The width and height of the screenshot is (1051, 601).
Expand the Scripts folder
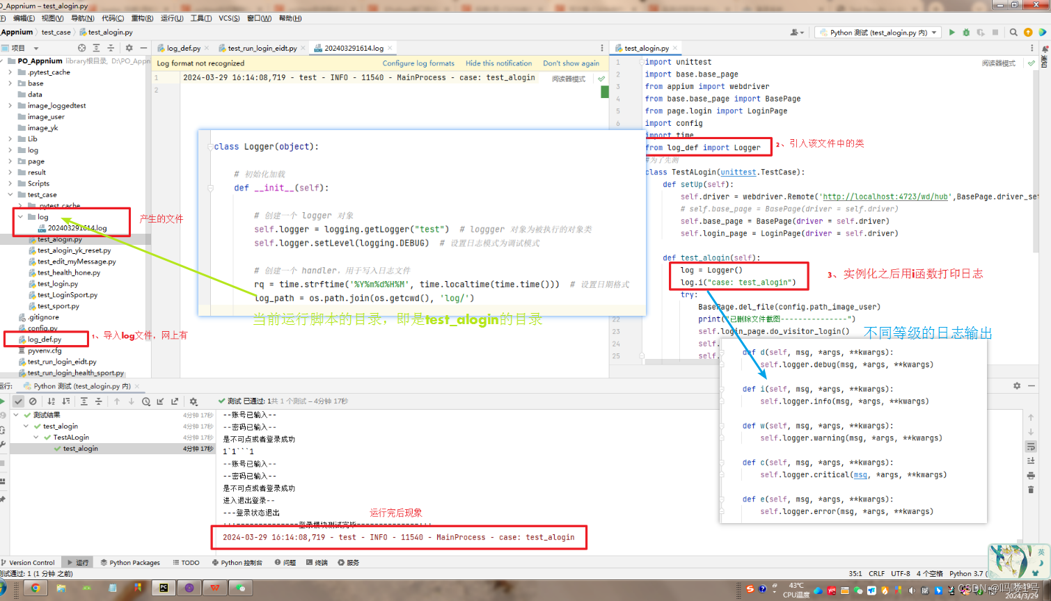tap(10, 184)
